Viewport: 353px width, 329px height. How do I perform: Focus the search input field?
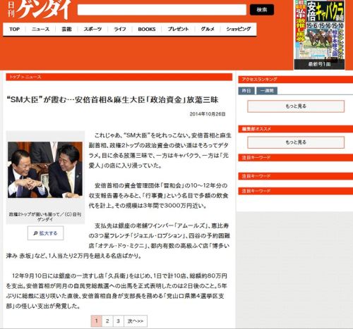point(162,10)
